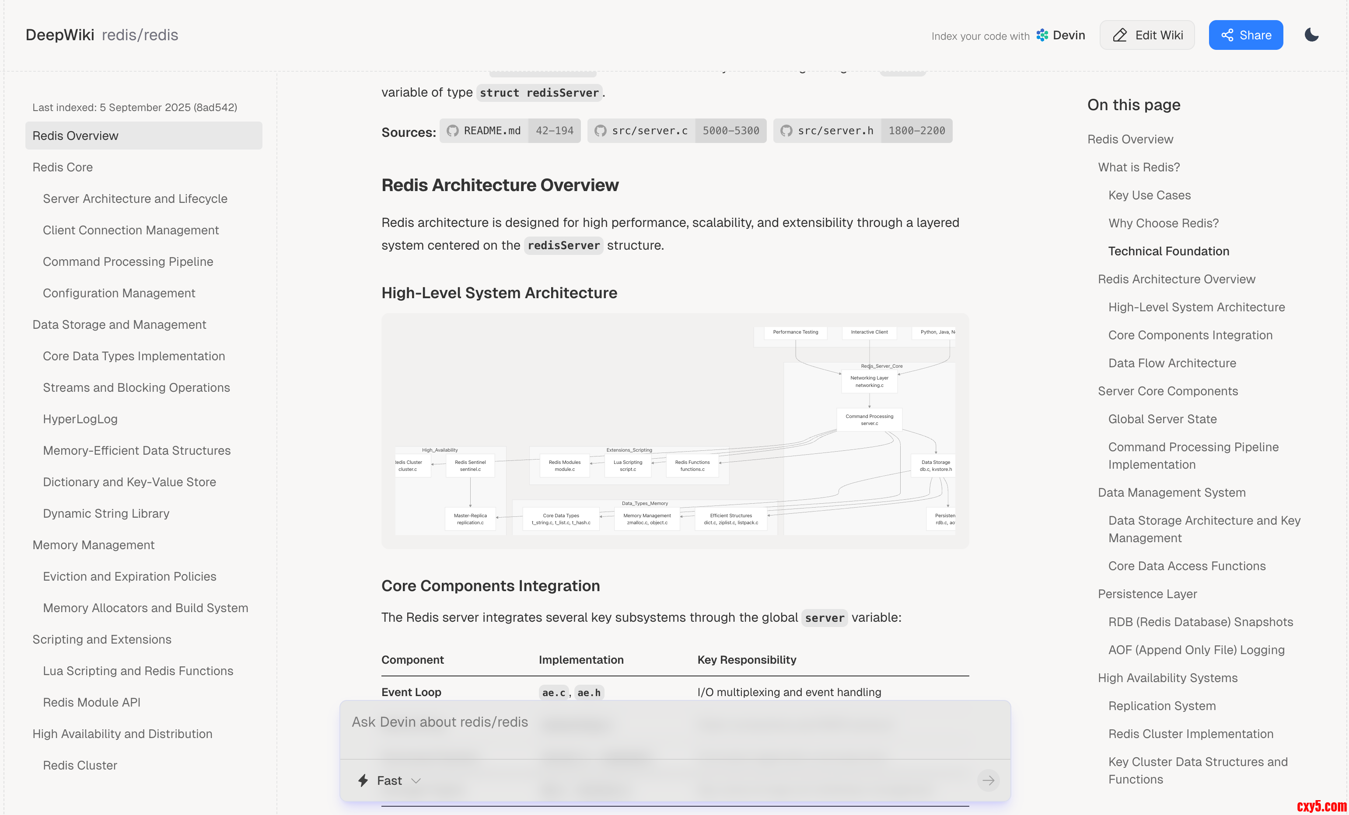
Task: Jump to Technical Foundation heading
Action: click(x=1168, y=251)
